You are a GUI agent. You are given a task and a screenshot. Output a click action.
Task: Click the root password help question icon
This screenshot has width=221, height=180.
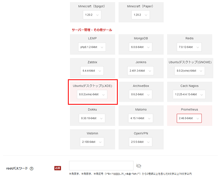32,168
